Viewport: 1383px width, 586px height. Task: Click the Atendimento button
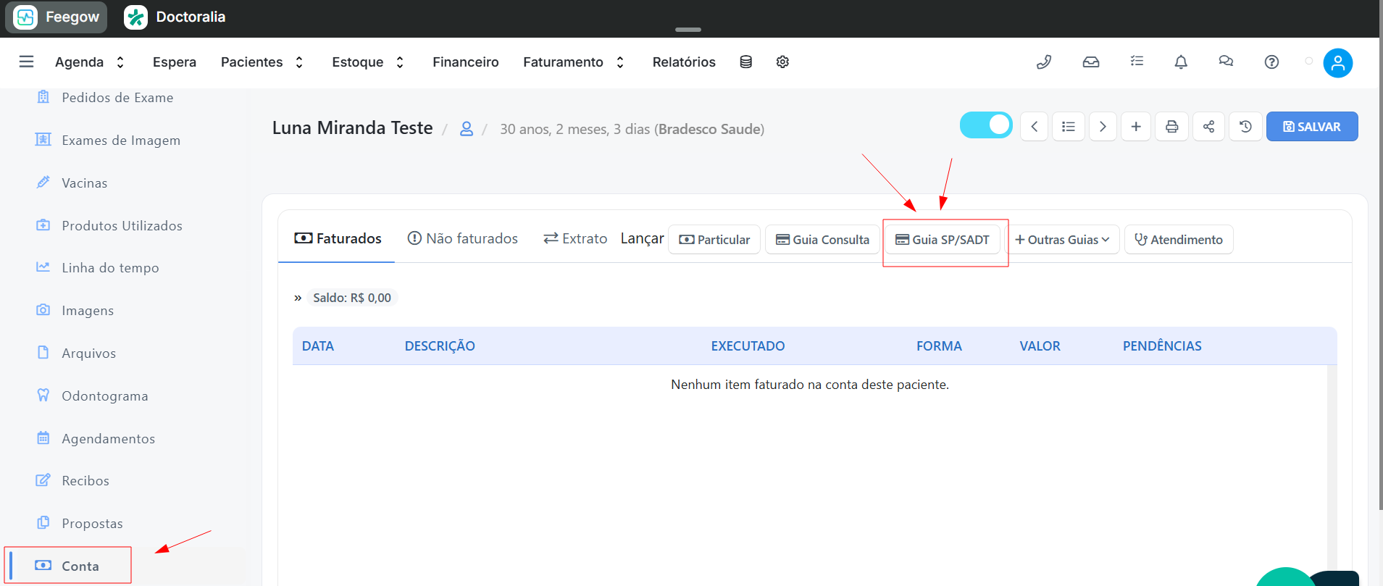1179,240
